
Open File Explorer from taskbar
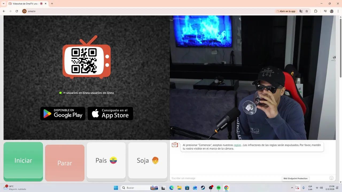click(179, 188)
